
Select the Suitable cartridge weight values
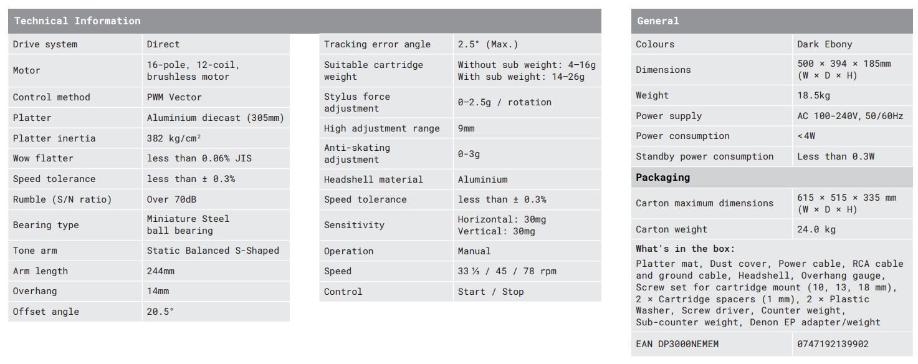(x=527, y=71)
